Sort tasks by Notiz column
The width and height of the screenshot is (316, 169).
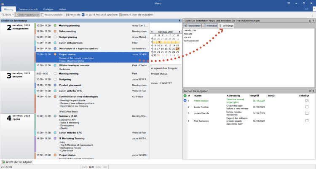tap(271, 96)
